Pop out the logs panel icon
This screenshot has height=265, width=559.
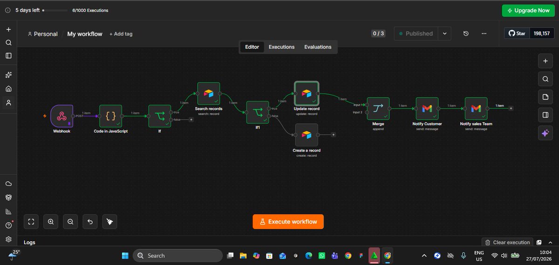(x=539, y=242)
